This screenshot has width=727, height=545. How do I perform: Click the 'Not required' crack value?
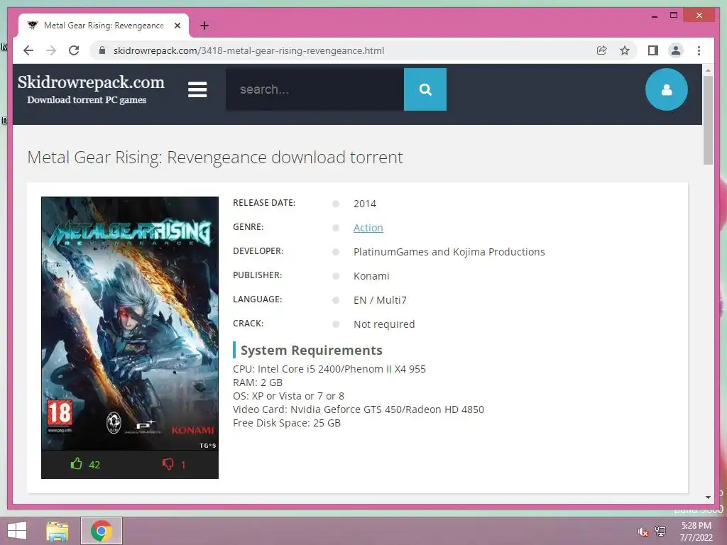point(384,324)
